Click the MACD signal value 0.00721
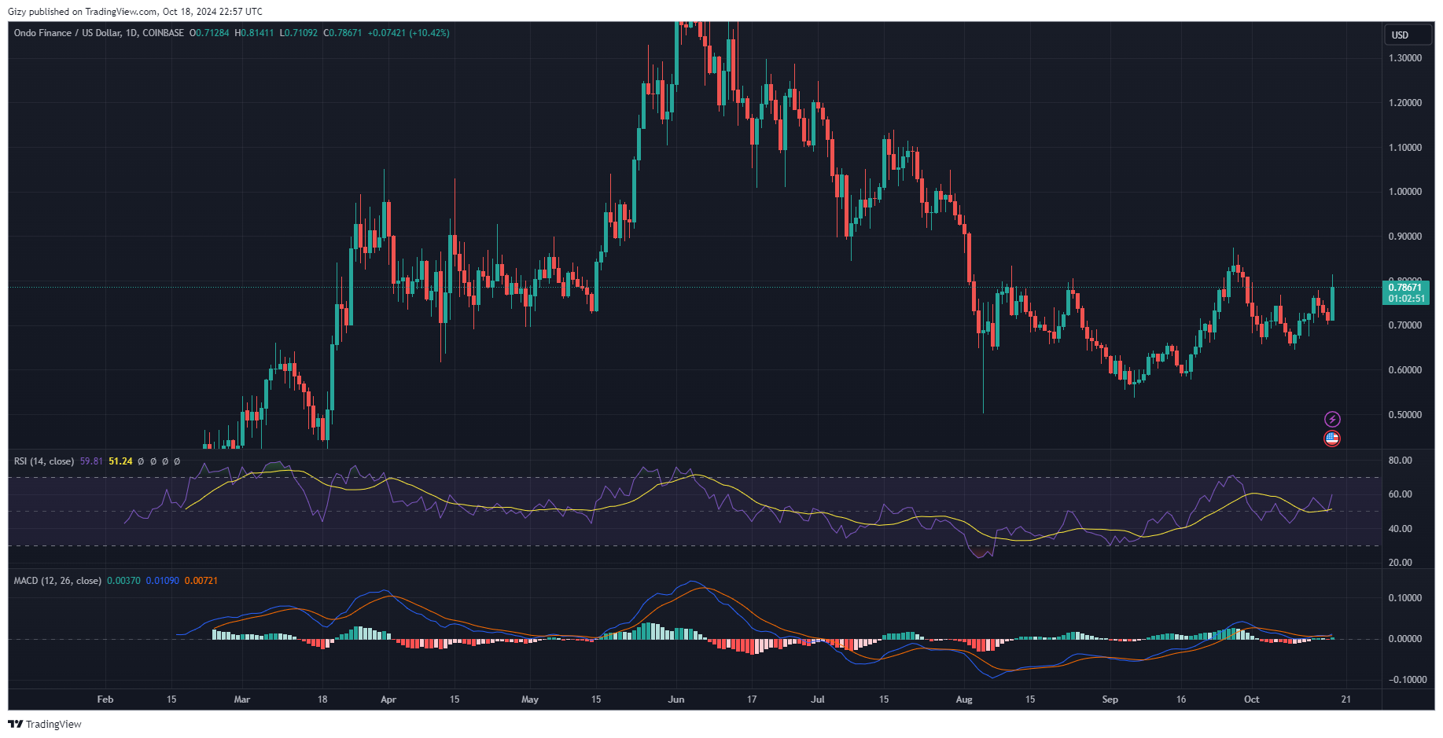Image resolution: width=1443 pixels, height=738 pixels. pos(201,581)
